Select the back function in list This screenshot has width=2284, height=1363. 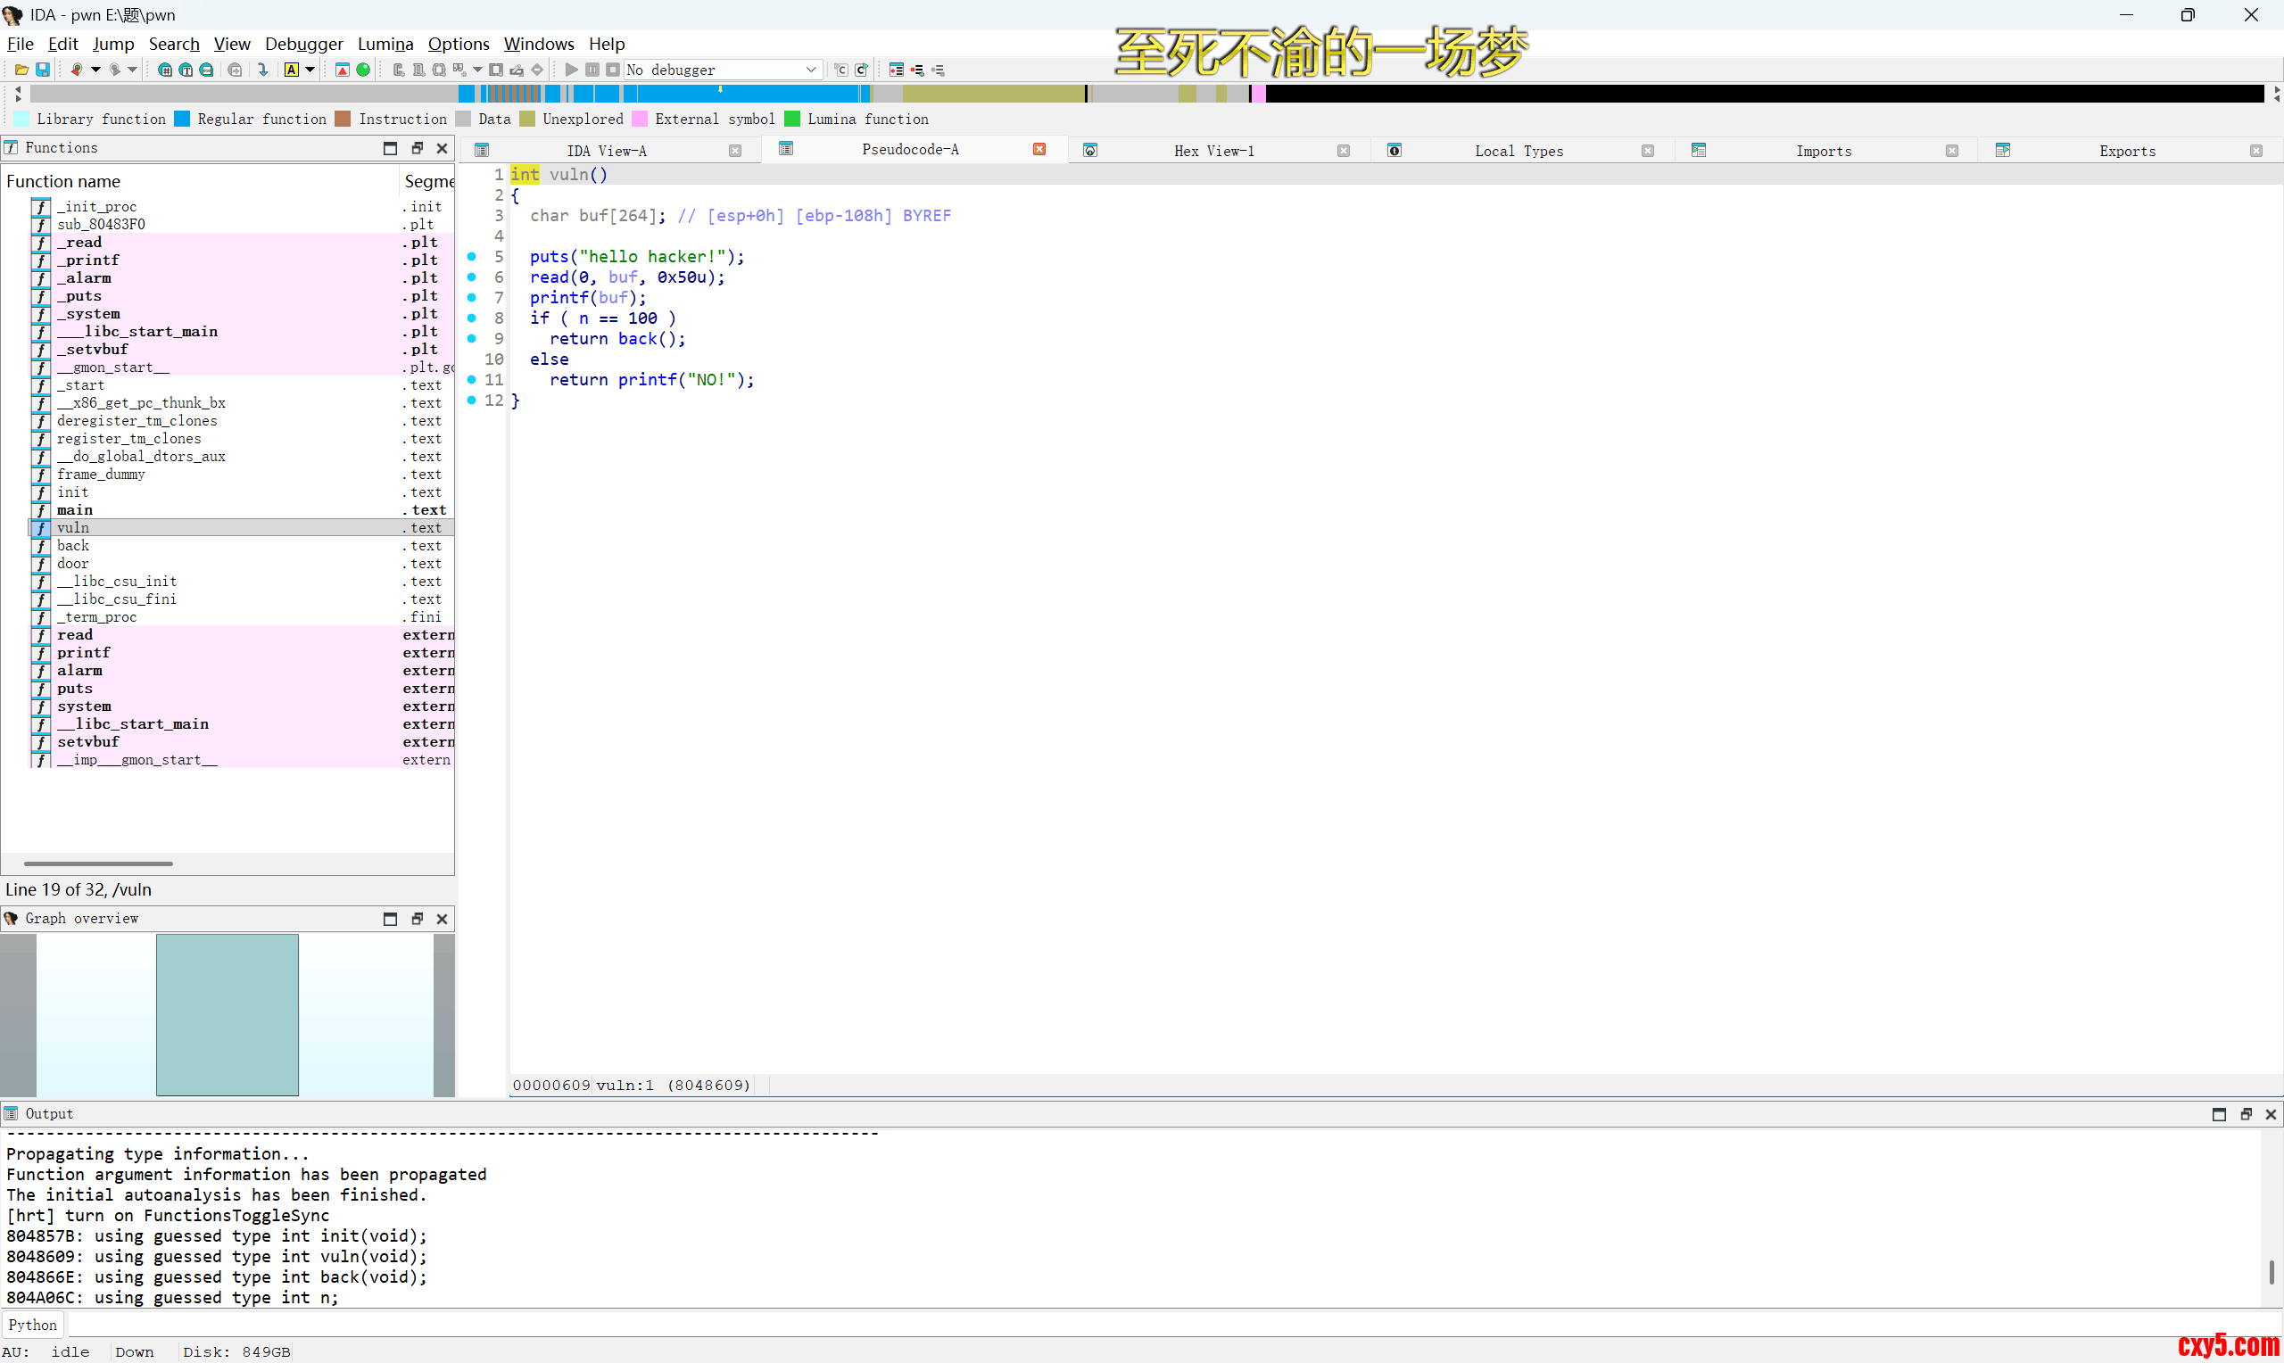[73, 546]
